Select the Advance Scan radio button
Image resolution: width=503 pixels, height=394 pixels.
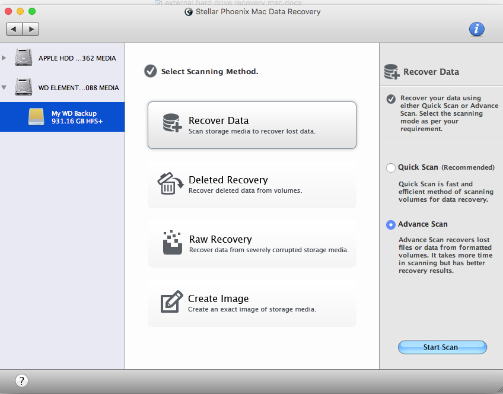[390, 225]
